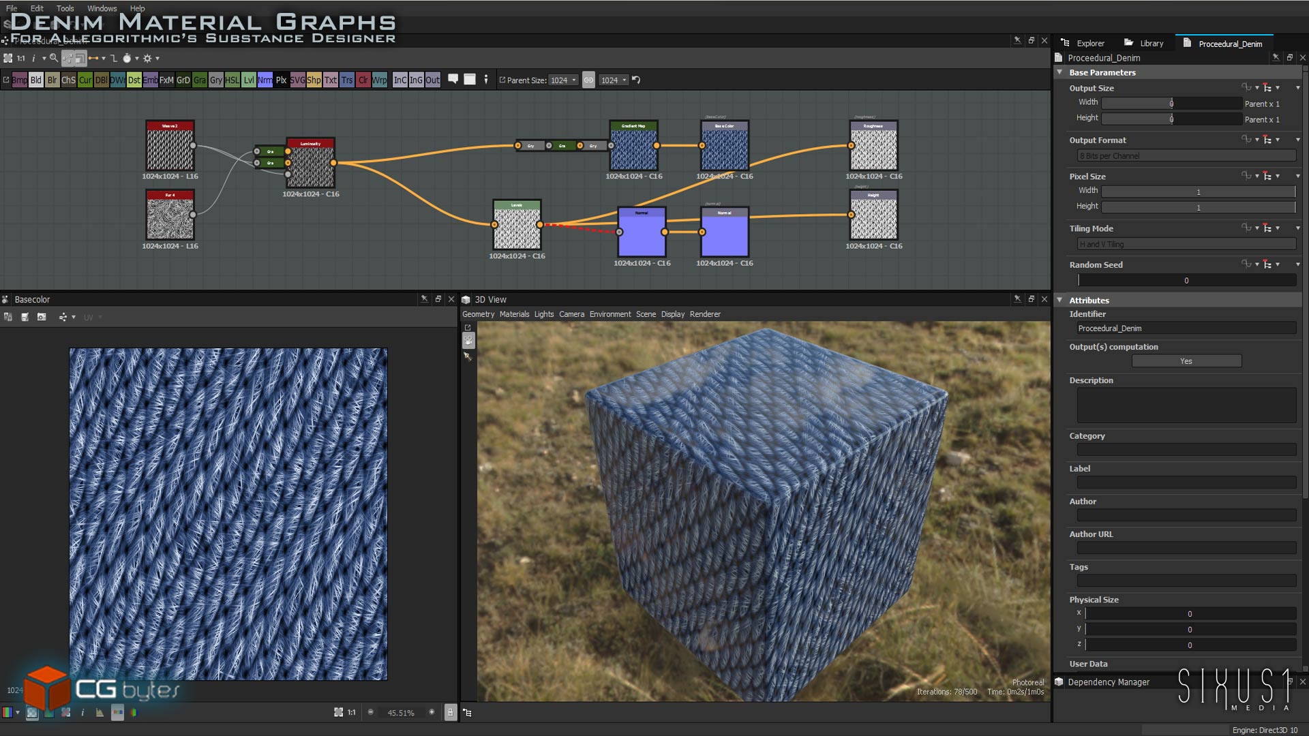Open the 3D View Geometry menu

[478, 314]
